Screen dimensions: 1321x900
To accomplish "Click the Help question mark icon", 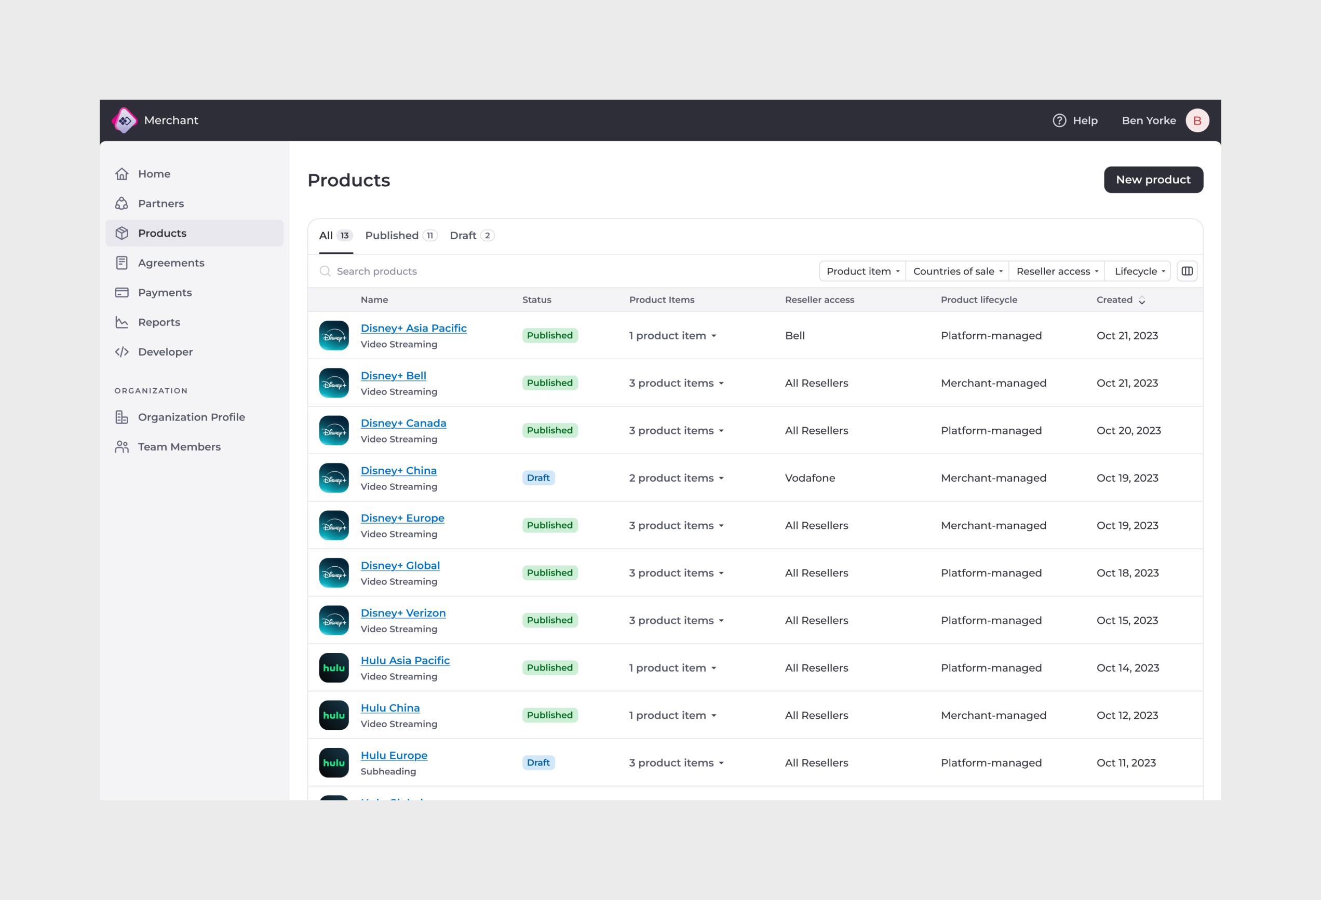I will pos(1059,120).
